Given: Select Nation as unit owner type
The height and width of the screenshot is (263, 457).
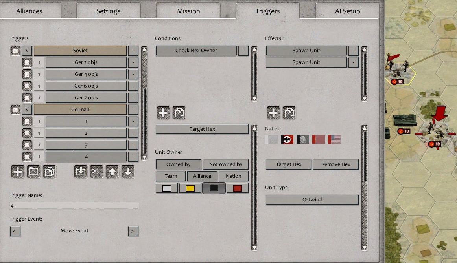Looking at the screenshot, I should pos(234,176).
